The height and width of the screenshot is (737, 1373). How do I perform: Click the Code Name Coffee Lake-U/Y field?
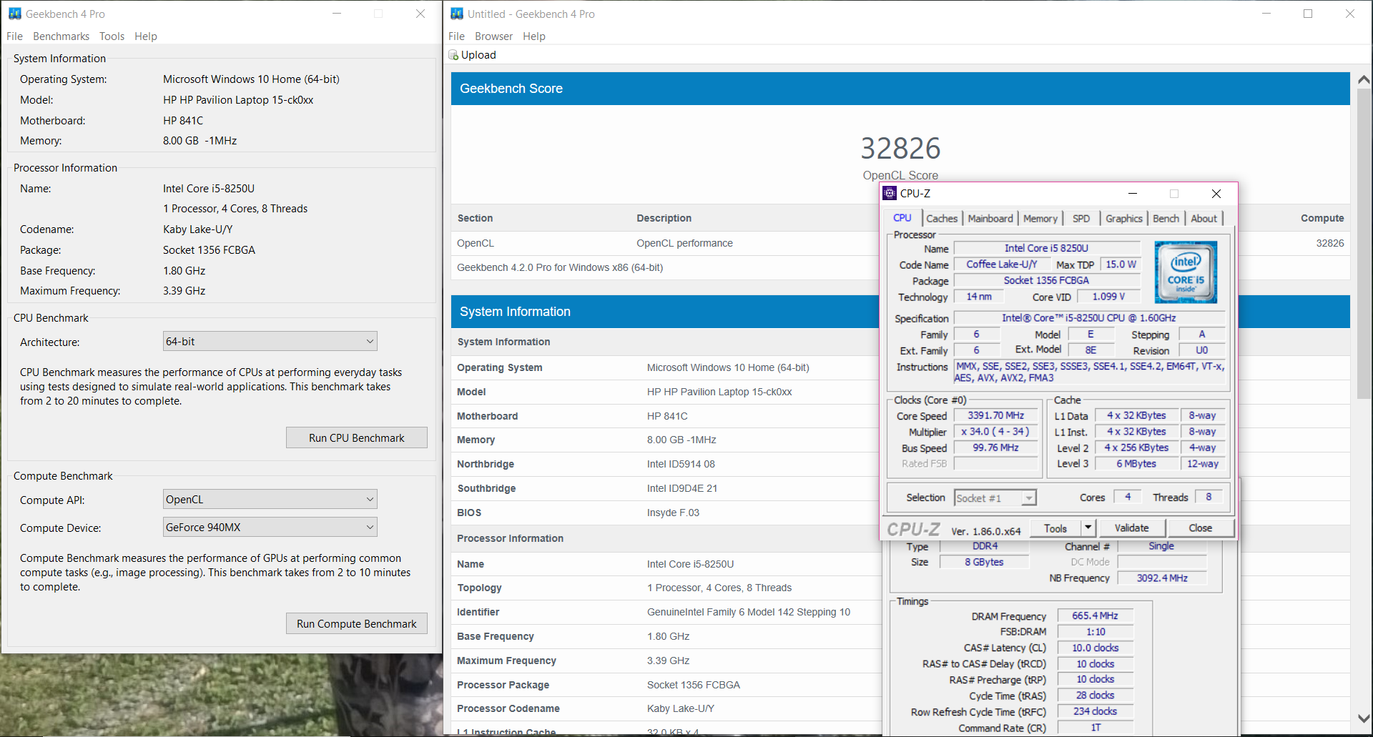[x=1002, y=264]
